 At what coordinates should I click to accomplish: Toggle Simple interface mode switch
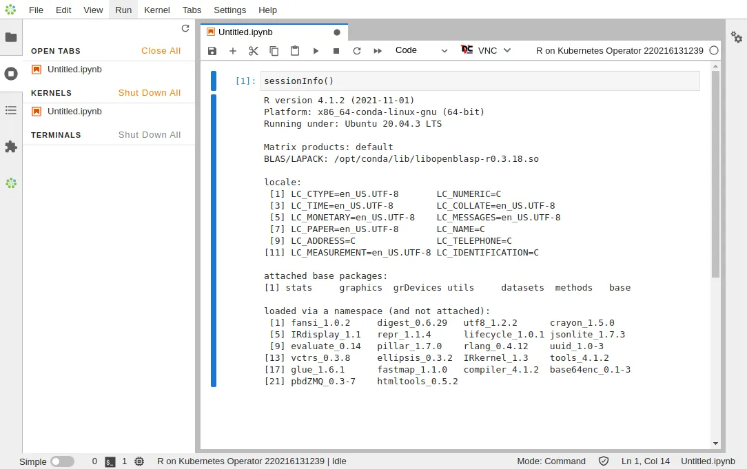point(63,461)
